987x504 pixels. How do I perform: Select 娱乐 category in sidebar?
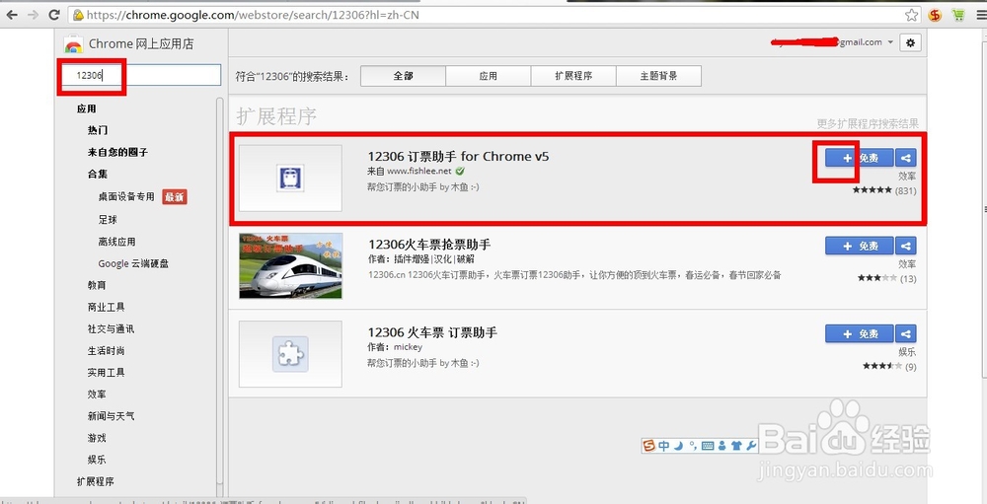point(97,460)
